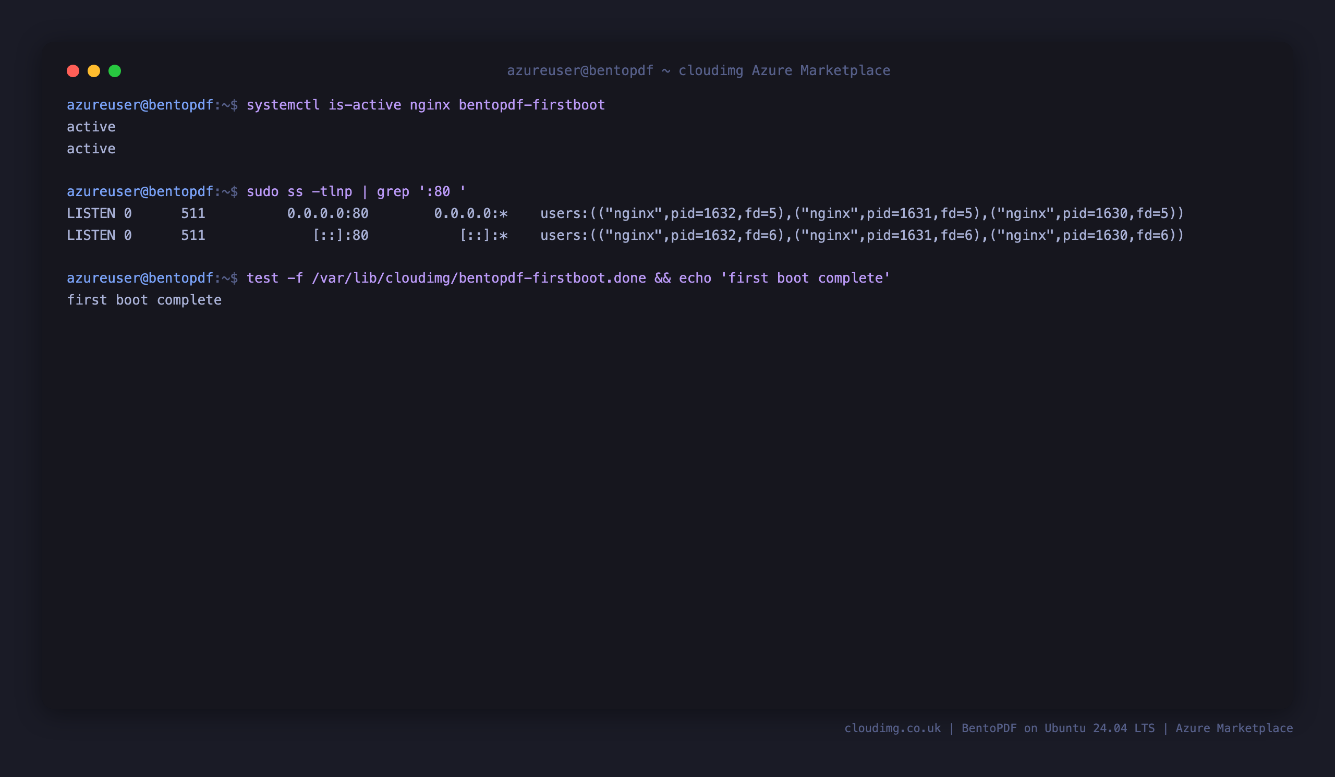Click the footer text 'Azure Marketplace'
Screen dimensions: 1335x777
pos(1234,729)
